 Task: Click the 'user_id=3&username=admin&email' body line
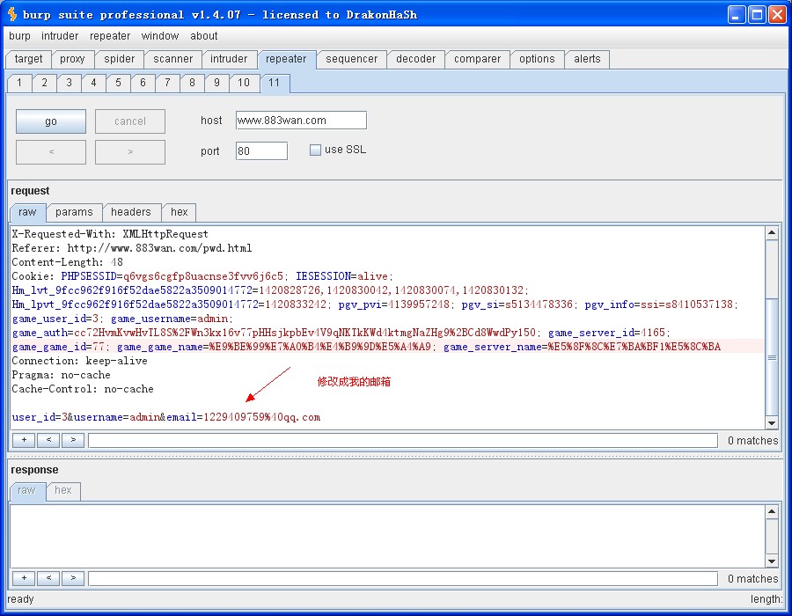[x=166, y=418]
